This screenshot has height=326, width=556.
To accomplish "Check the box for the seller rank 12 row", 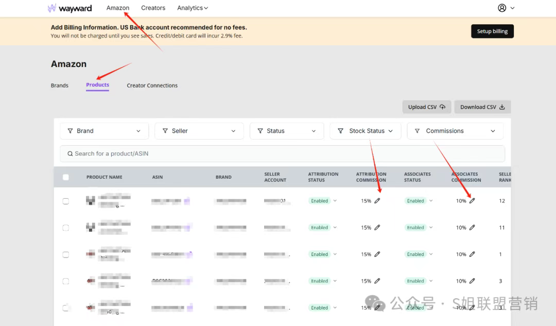I will point(65,201).
